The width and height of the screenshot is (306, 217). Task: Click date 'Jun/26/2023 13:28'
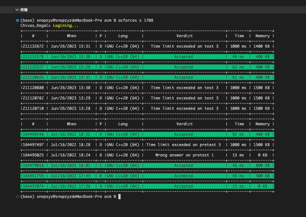(x=70, y=108)
